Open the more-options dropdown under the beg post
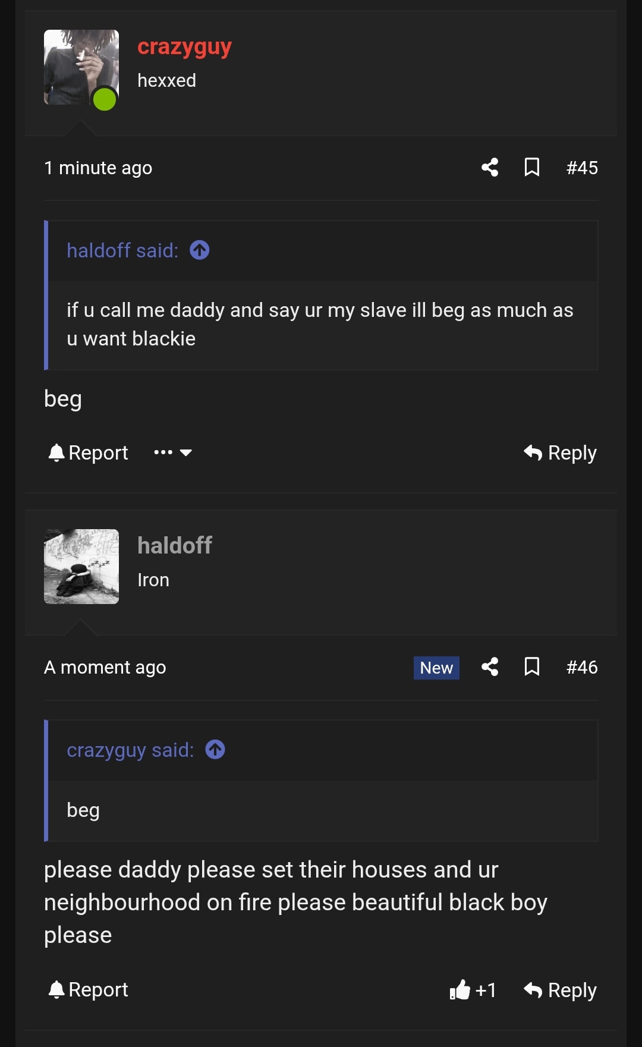 pos(172,452)
